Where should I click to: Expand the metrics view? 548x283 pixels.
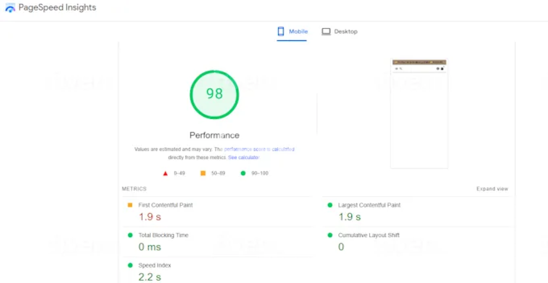[x=492, y=189]
